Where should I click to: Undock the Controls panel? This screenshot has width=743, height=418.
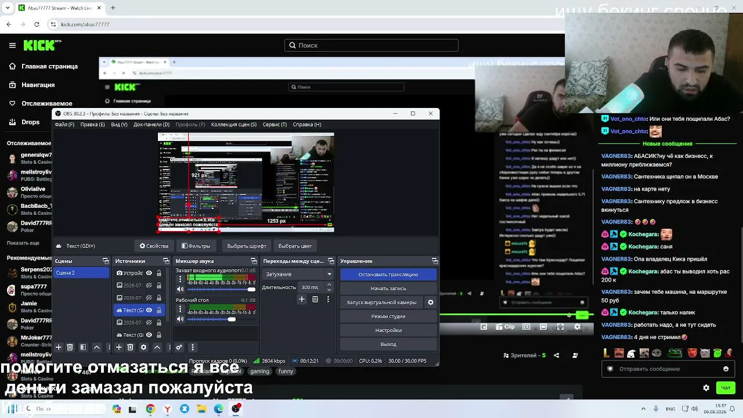pyautogui.click(x=435, y=261)
